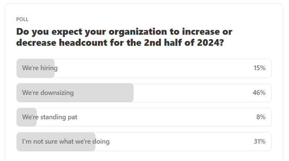
Task: Click the "We're standing pat" label text
Action: click(50, 117)
